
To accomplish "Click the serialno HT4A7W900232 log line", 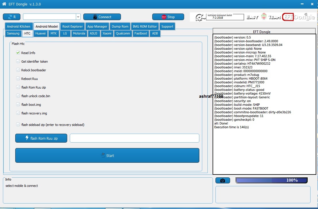I will pyautogui.click(x=242, y=64).
